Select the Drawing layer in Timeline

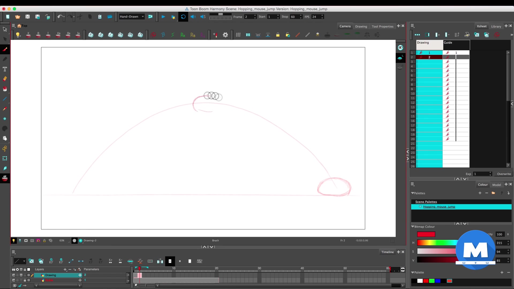(x=58, y=275)
